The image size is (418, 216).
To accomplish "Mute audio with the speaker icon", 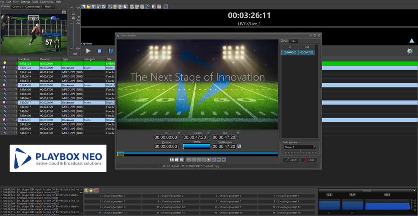I will (x=75, y=54).
